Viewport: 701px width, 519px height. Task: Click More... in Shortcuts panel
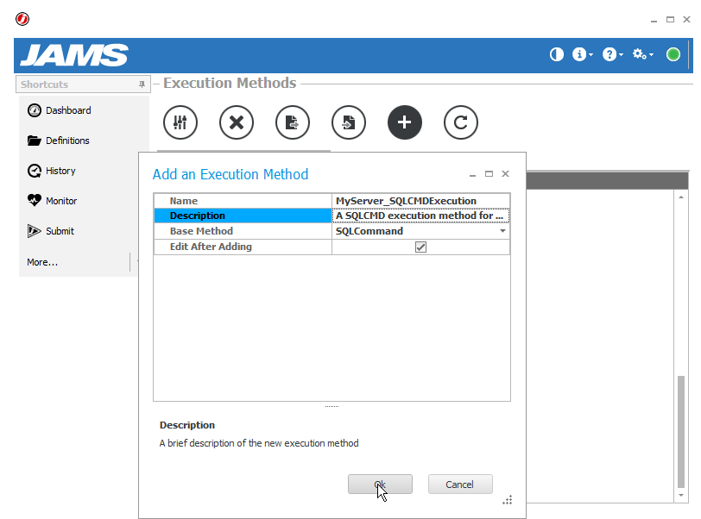[x=42, y=262]
